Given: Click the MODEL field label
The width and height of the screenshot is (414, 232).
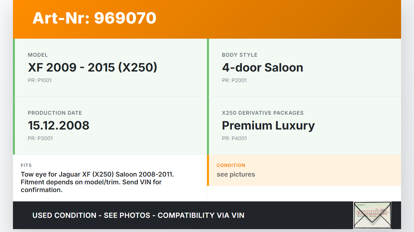Looking at the screenshot, I should (x=38, y=55).
